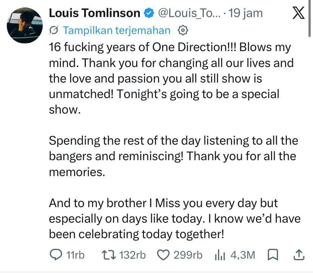Open view analytics bar chart icon
This screenshot has height=273, width=313.
tap(220, 255)
